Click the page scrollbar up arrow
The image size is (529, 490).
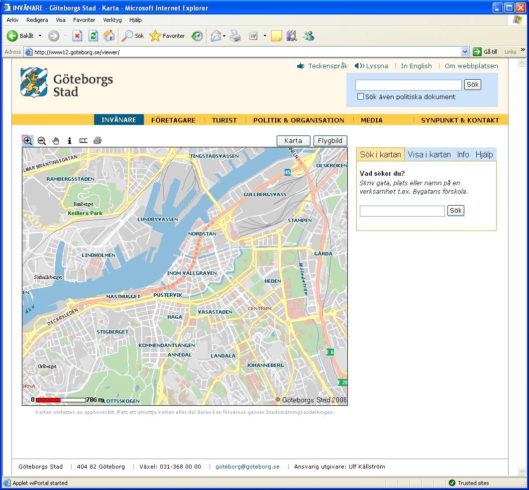[522, 62]
